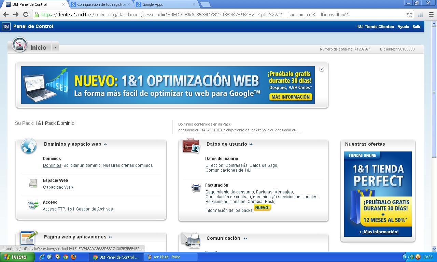Open Capacidad Web link
This screenshot has height=262, width=437.
(x=58, y=187)
